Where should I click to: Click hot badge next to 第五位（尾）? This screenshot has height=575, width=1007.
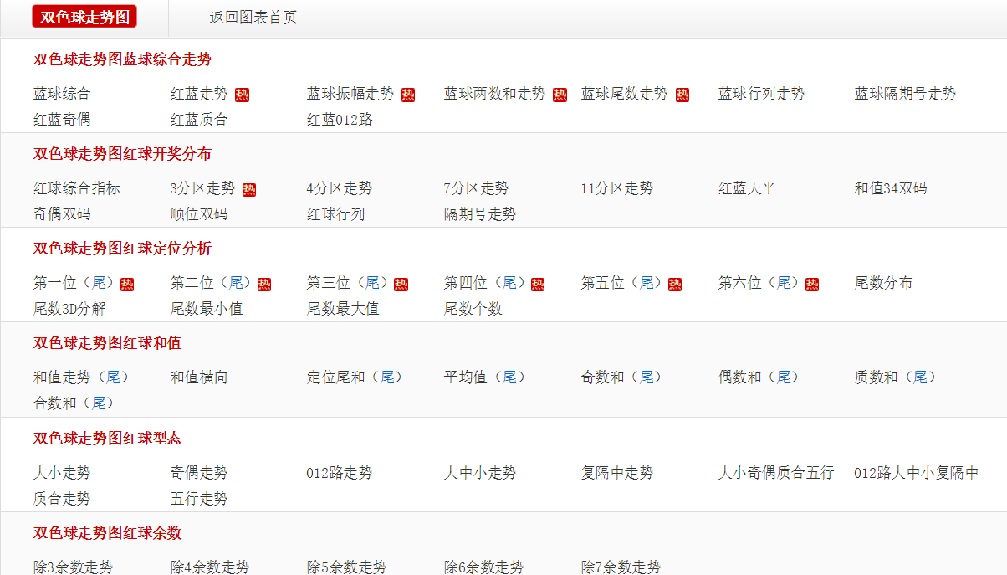[675, 284]
